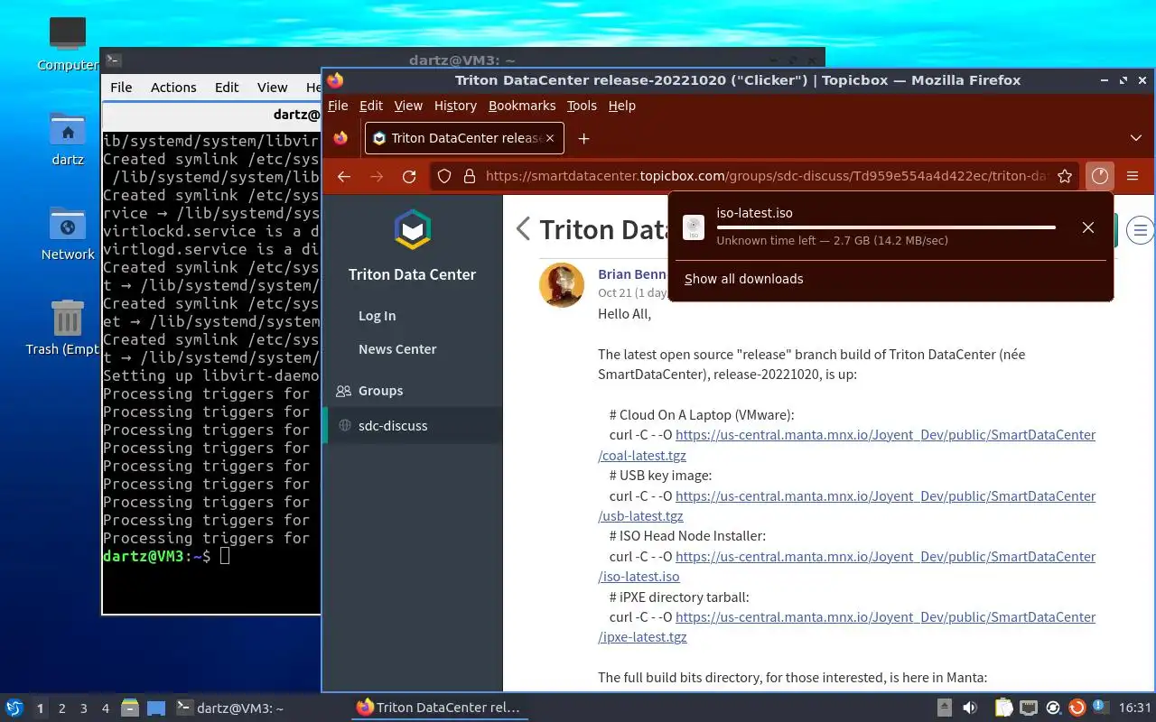Open Firefox Help menu
This screenshot has height=722, width=1156.
pos(622,106)
